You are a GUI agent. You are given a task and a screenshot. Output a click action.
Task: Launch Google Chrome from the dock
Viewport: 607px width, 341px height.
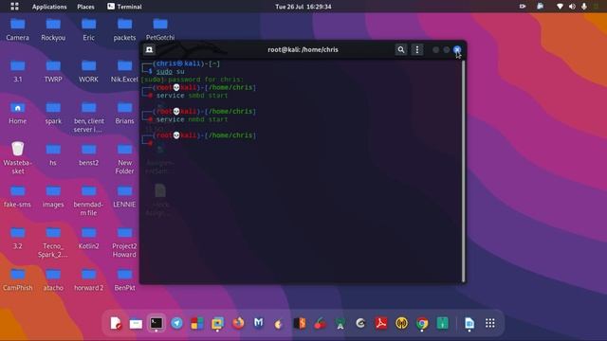[x=422, y=323]
